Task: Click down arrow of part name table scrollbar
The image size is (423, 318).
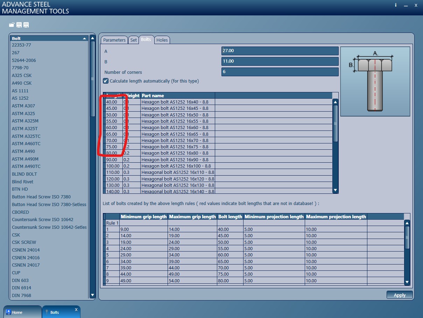Action: 335,190
